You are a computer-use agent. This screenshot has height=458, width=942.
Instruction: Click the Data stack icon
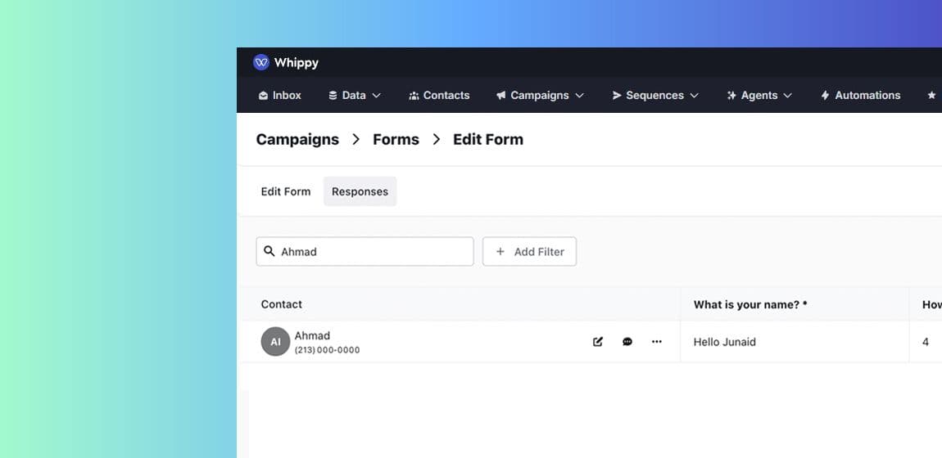pyautogui.click(x=333, y=96)
